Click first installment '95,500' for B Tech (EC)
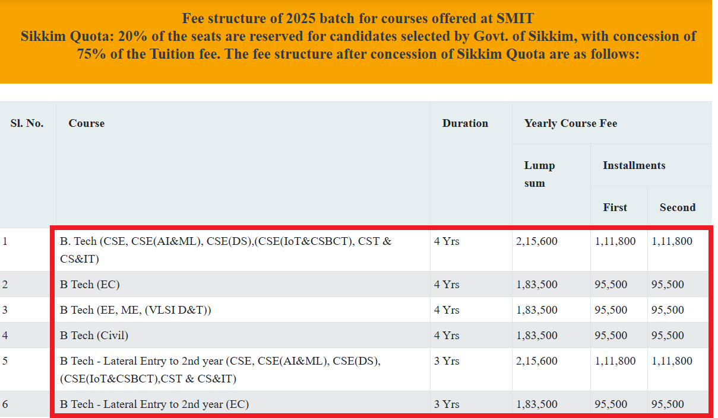The image size is (718, 418). tap(611, 285)
